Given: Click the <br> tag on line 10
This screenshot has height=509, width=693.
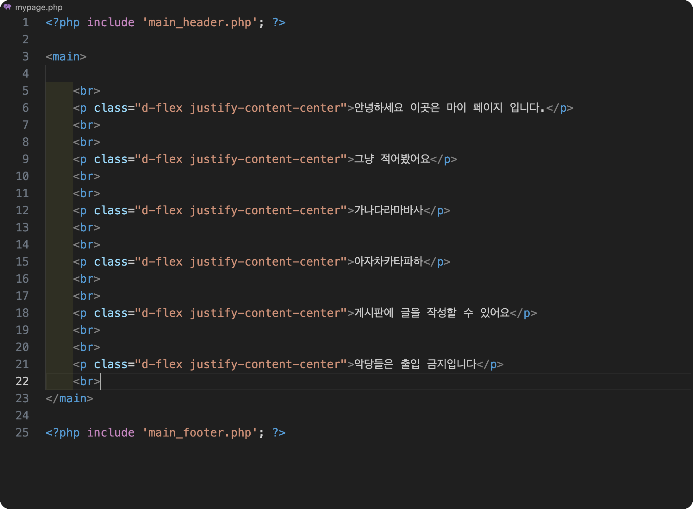Looking at the screenshot, I should [87, 176].
